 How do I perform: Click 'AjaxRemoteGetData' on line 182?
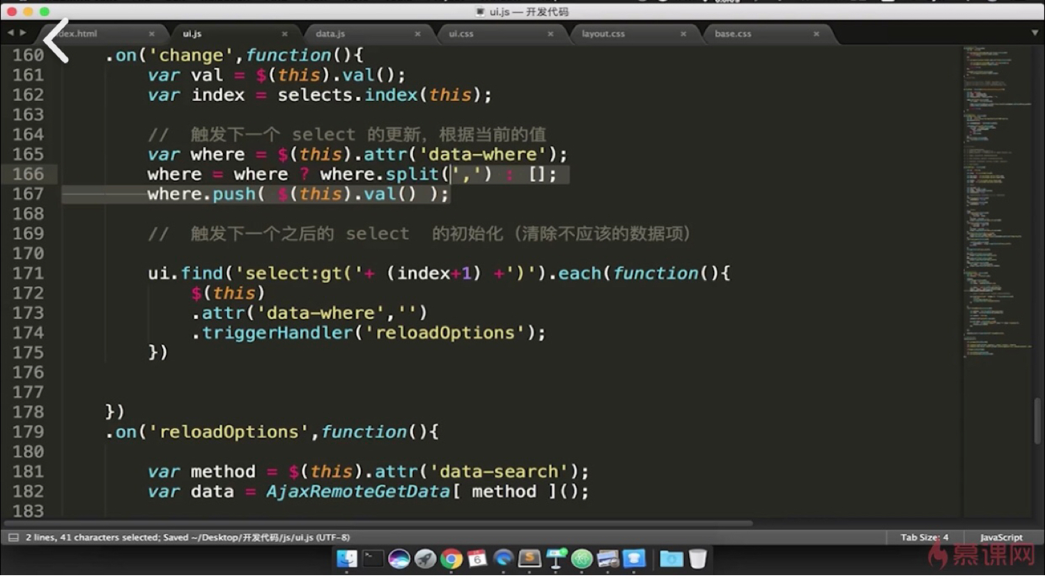click(x=358, y=492)
